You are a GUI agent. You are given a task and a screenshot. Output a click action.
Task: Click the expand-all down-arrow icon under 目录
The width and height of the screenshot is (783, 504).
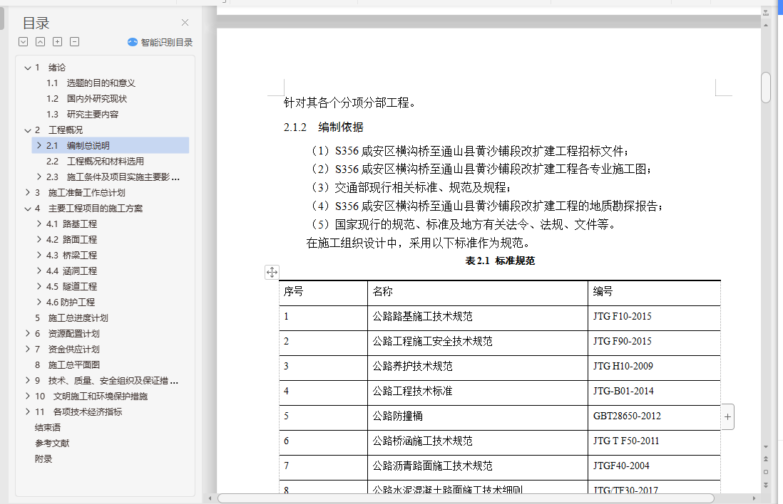pos(24,42)
